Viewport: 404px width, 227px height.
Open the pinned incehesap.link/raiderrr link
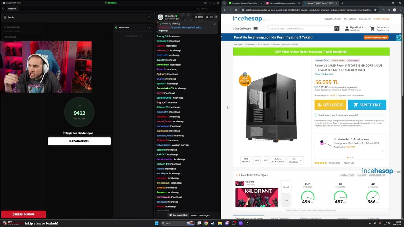[187, 27]
